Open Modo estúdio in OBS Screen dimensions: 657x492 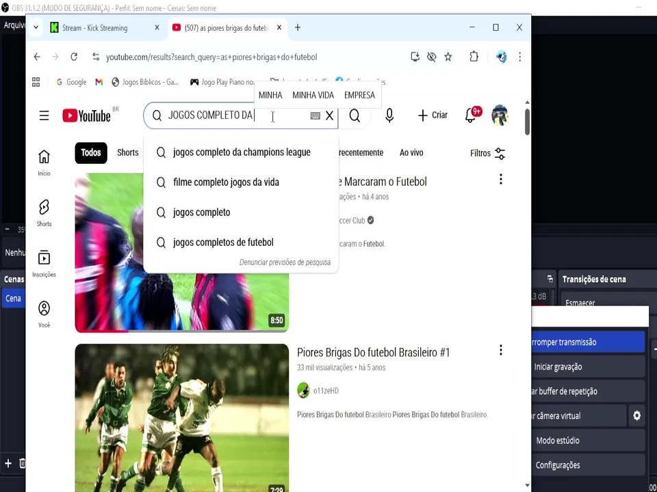pyautogui.click(x=589, y=441)
